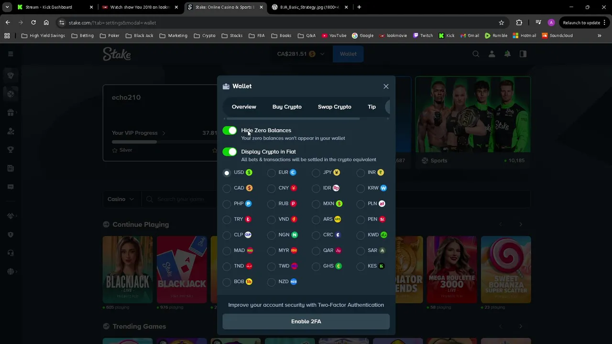Click the trophy sidebar icon
612x344 pixels.
point(11,150)
